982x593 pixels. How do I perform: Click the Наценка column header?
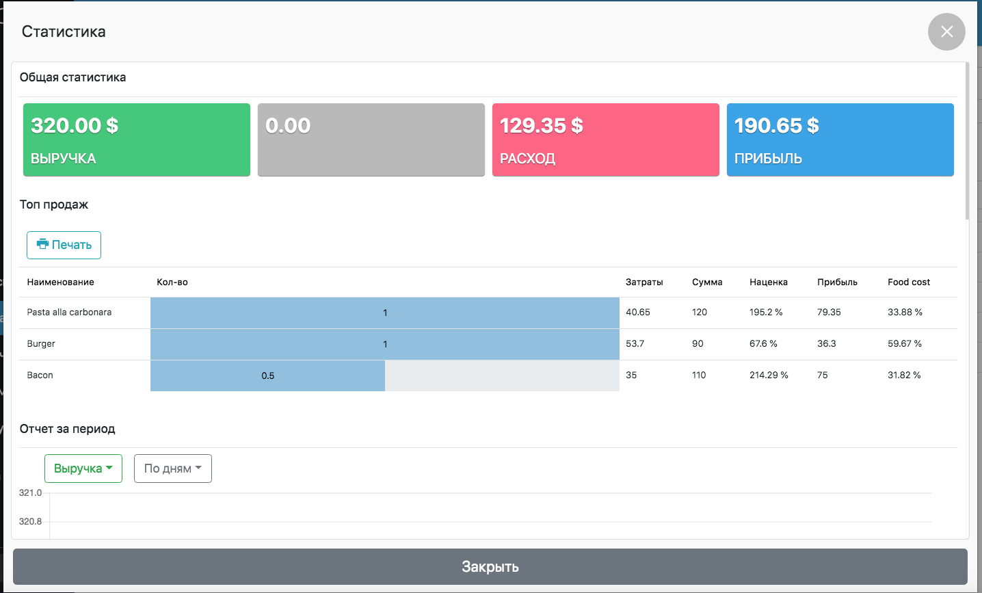[769, 282]
